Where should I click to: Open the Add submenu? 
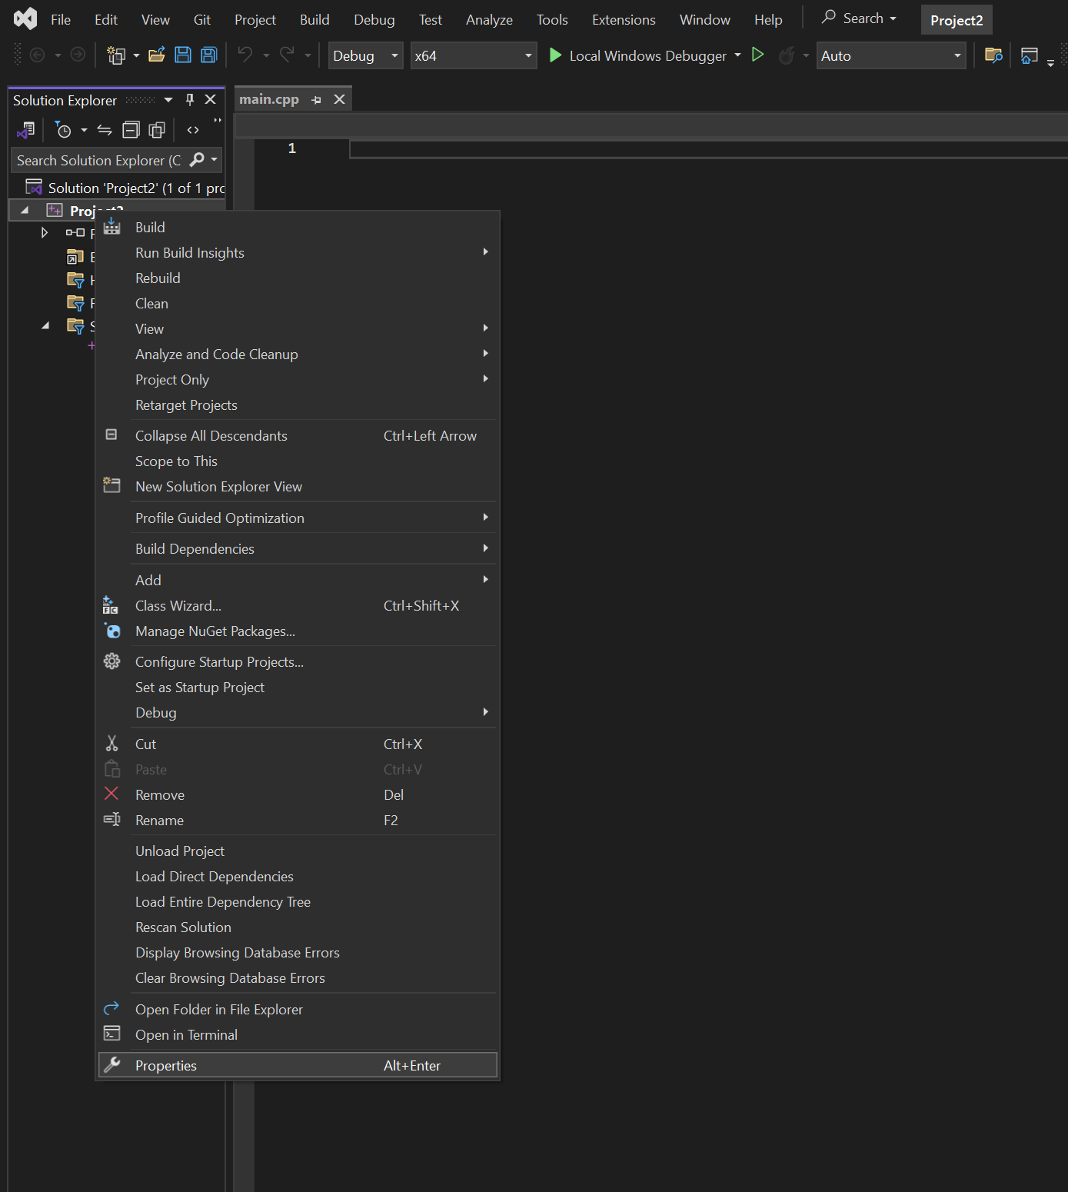(297, 580)
